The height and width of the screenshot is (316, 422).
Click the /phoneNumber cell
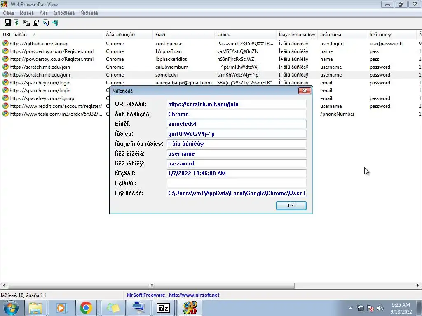click(337, 114)
